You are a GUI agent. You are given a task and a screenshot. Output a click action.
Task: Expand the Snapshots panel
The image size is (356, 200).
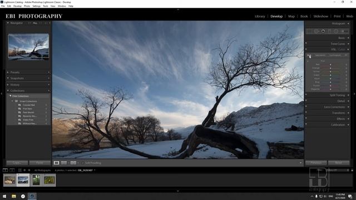pyautogui.click(x=8, y=78)
